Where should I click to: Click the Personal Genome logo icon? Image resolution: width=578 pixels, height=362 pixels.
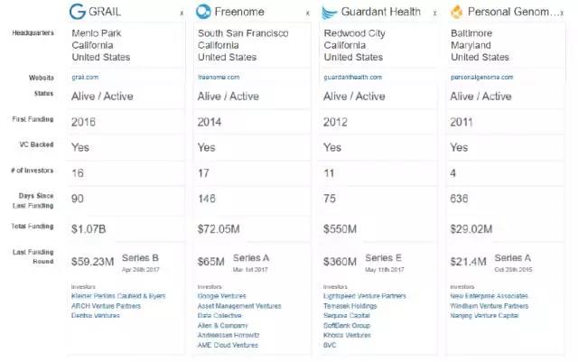point(457,13)
